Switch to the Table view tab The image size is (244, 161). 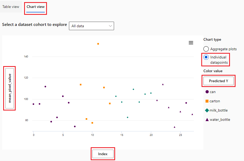click(x=11, y=7)
